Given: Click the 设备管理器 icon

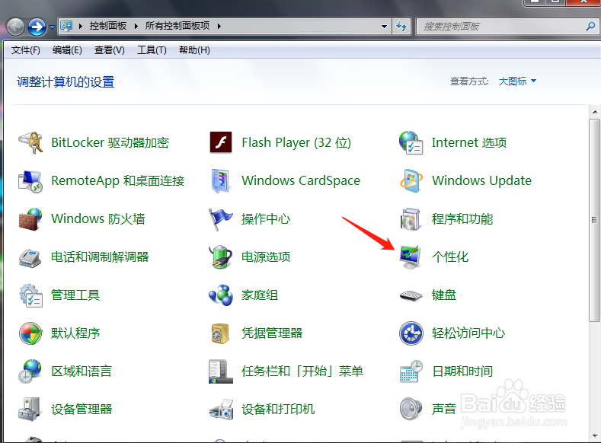Looking at the screenshot, I should pos(30,409).
